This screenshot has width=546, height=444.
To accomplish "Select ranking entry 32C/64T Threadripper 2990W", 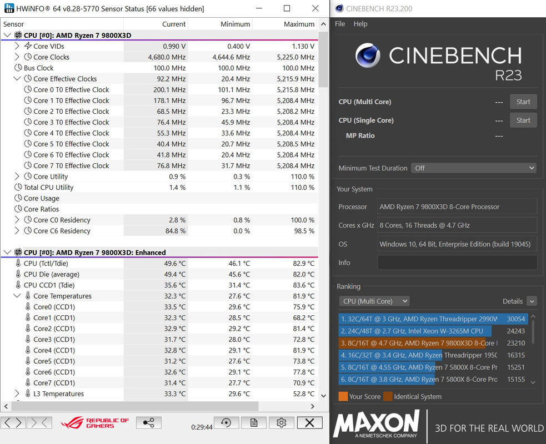I will 433,319.
